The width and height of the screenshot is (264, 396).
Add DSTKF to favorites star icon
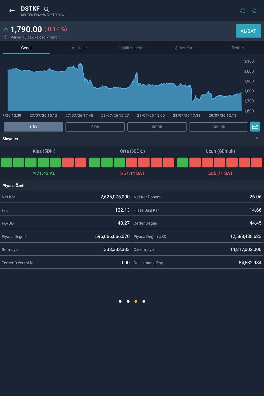coord(255,11)
